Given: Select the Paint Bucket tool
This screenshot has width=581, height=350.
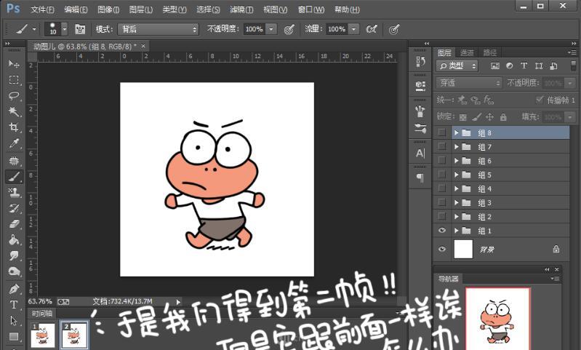Looking at the screenshot, I should point(14,240).
